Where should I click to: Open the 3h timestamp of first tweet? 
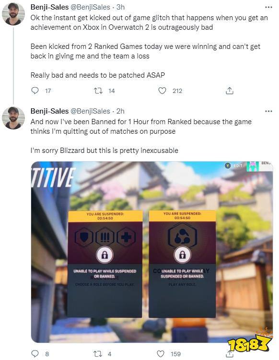(x=120, y=7)
